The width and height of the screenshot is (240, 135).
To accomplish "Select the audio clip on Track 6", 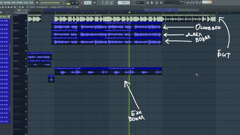I will coord(40,56).
